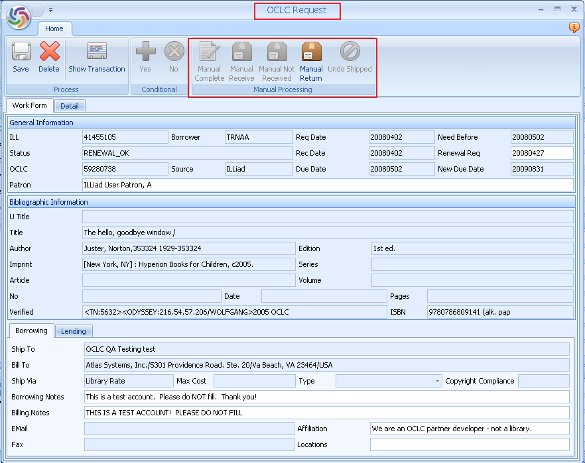The width and height of the screenshot is (585, 463).
Task: Switch to the Lending tab
Action: [73, 331]
